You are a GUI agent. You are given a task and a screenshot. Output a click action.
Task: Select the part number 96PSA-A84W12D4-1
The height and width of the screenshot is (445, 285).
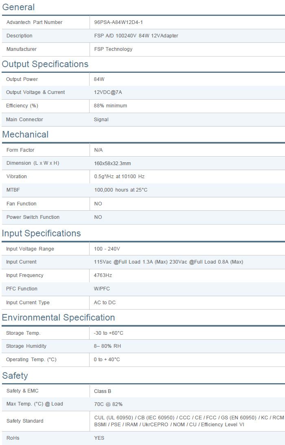click(118, 22)
